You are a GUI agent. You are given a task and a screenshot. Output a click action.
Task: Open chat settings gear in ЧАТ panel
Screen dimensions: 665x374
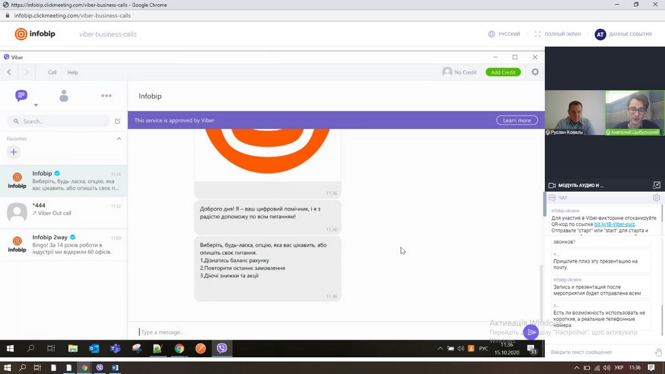click(656, 198)
